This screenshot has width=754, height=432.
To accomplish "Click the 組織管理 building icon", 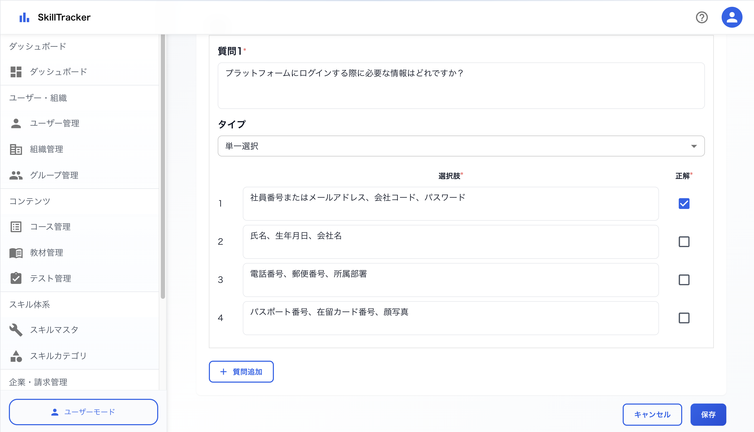I will pos(16,149).
